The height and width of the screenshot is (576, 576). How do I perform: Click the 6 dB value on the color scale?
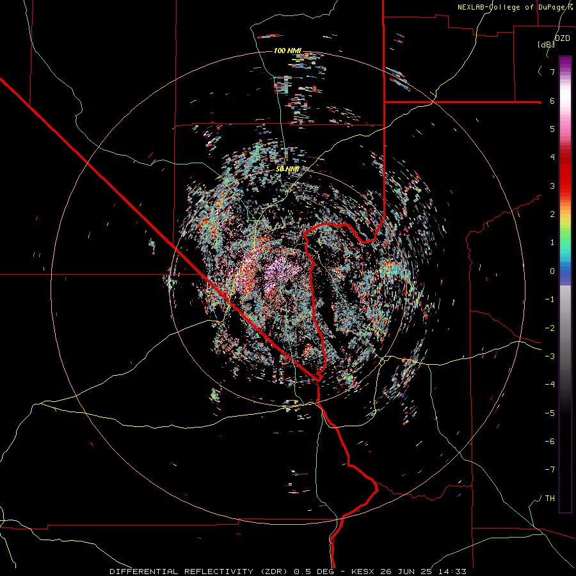(552, 100)
